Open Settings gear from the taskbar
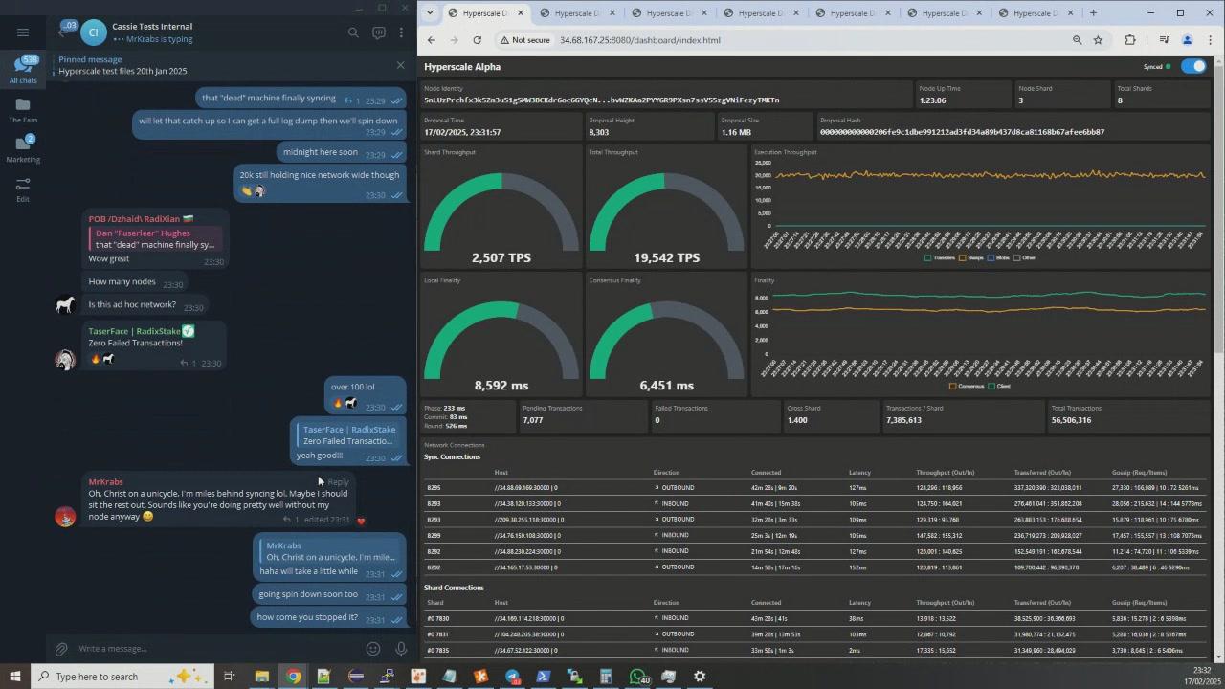This screenshot has width=1225, height=689. pyautogui.click(x=700, y=677)
